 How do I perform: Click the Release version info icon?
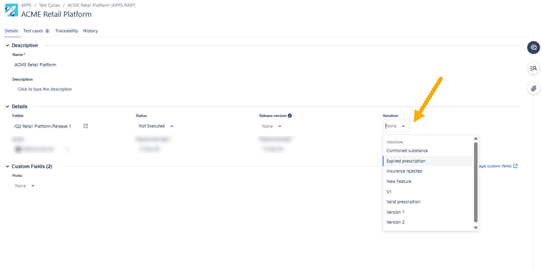coord(289,116)
